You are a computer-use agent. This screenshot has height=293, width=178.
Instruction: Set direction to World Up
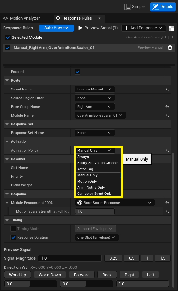click(17, 275)
